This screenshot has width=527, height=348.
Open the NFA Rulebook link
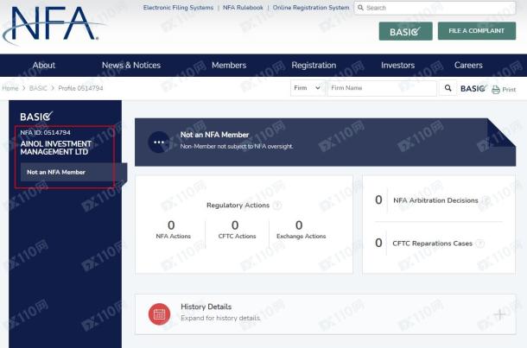243,8
